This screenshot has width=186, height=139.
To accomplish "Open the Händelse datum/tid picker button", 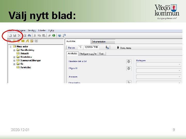I will (129, 62).
